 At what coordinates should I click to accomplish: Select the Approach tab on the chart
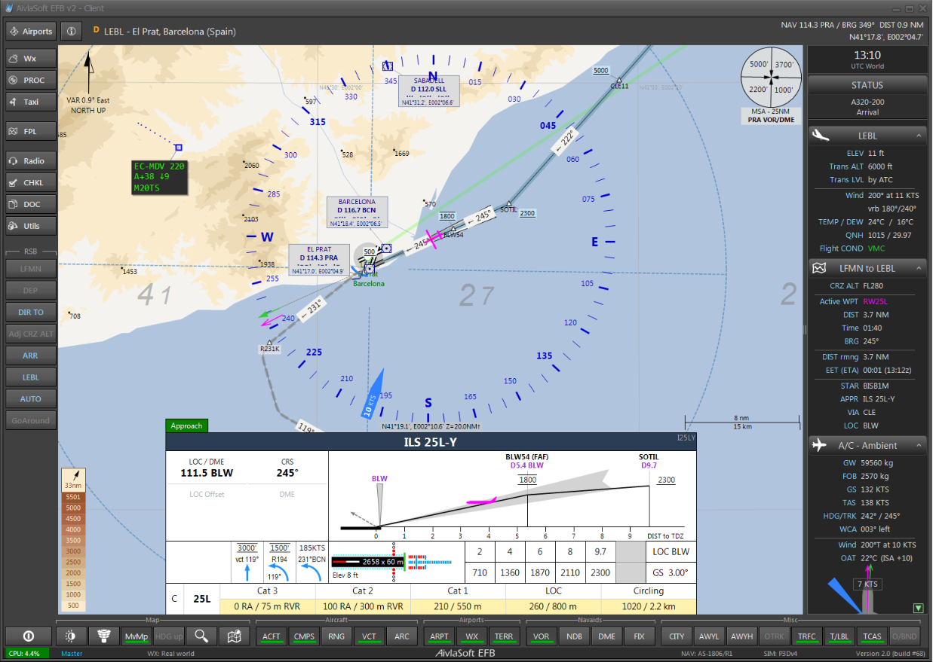tap(186, 426)
